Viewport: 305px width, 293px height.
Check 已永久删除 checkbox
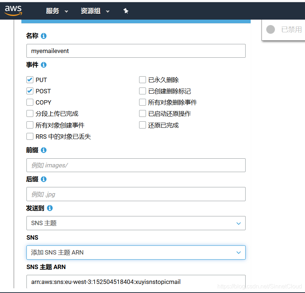pos(142,80)
